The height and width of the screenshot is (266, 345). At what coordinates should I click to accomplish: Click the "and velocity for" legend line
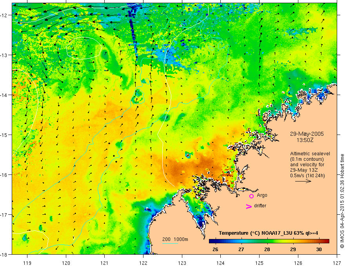[x=307, y=165]
